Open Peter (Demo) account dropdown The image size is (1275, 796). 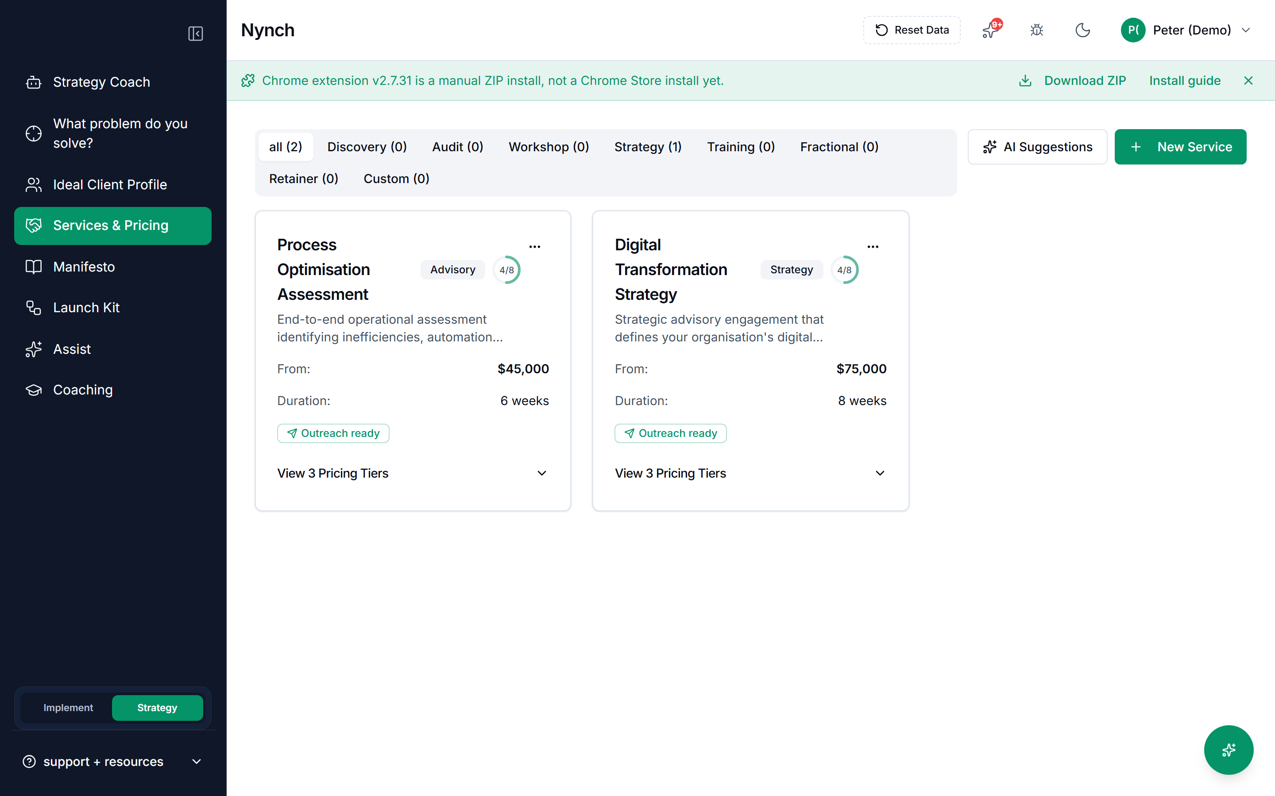pos(1186,30)
